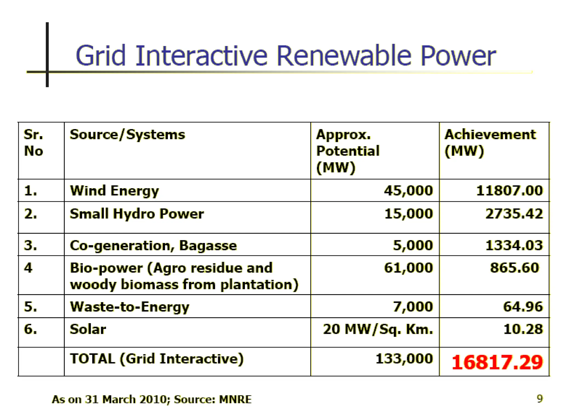Click the slide title Grid Interactive Renewable Power
This screenshot has width=561, height=420.
[x=285, y=56]
